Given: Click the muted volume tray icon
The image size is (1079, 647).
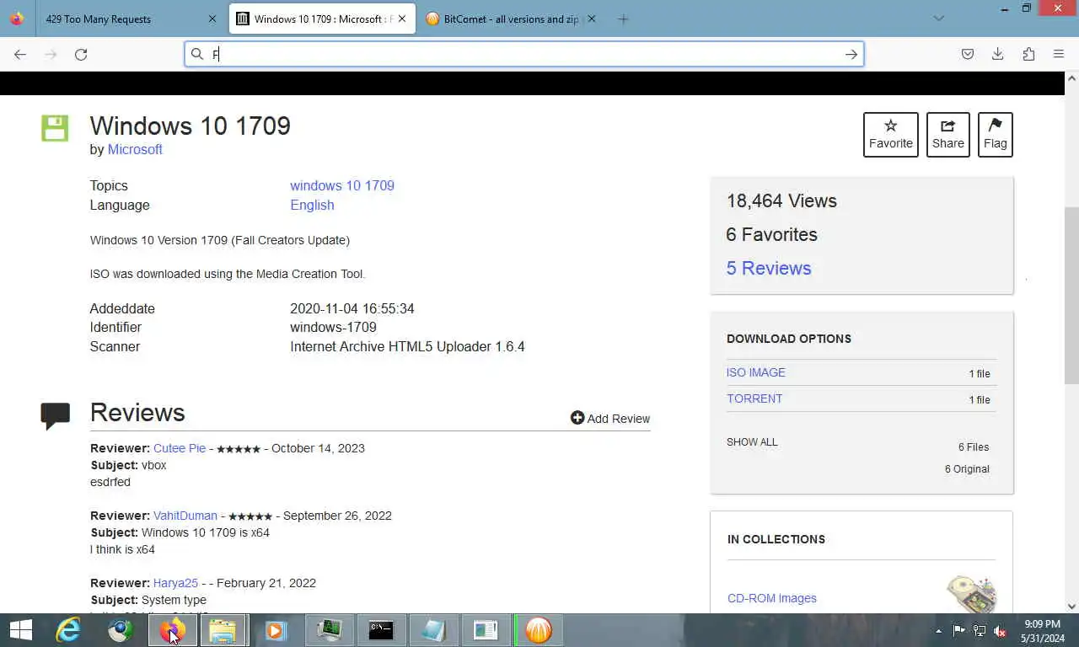Looking at the screenshot, I should (x=1001, y=631).
